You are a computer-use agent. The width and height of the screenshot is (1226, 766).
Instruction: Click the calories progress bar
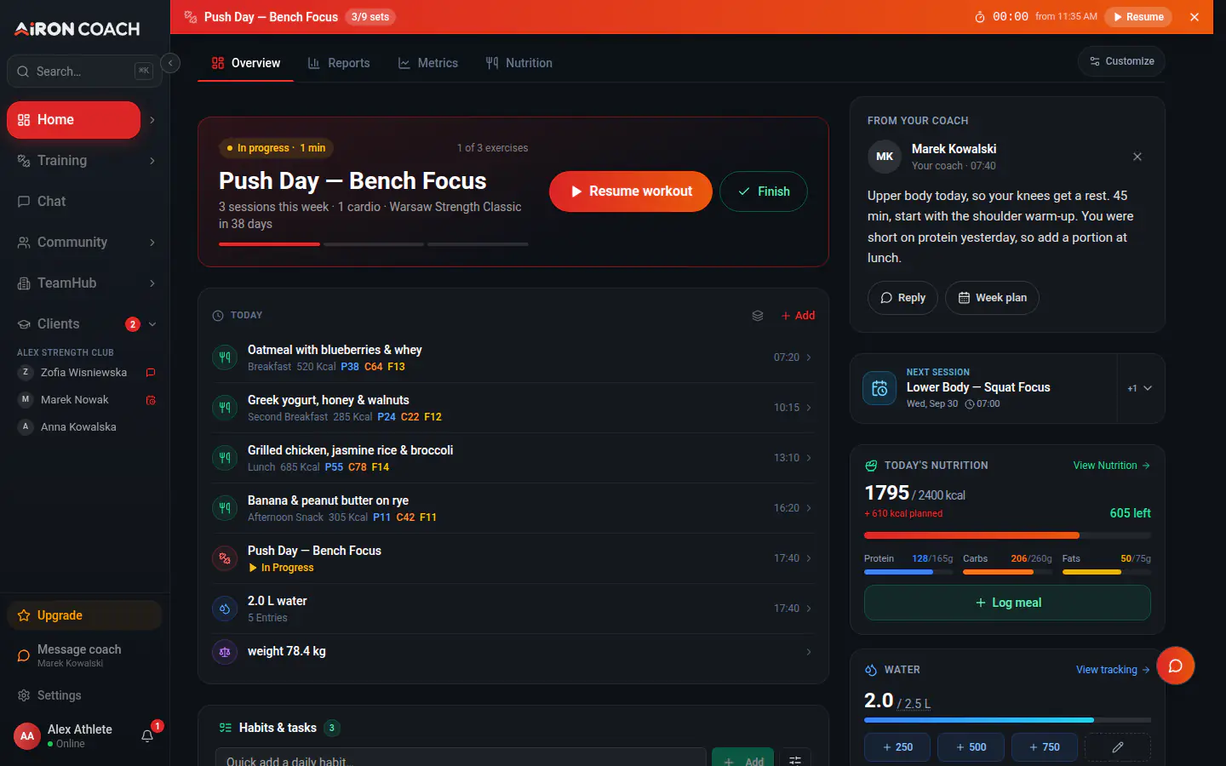pos(1007,535)
